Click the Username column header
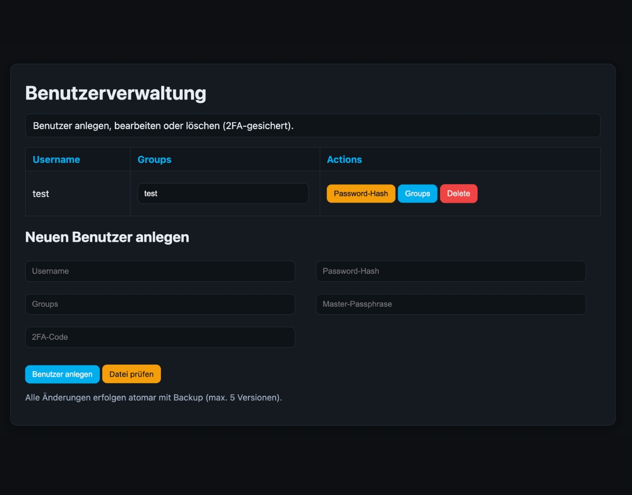This screenshot has width=632, height=495. coord(56,160)
